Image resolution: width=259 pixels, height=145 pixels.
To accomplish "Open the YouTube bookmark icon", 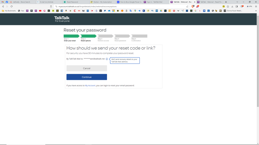I will [40, 11].
